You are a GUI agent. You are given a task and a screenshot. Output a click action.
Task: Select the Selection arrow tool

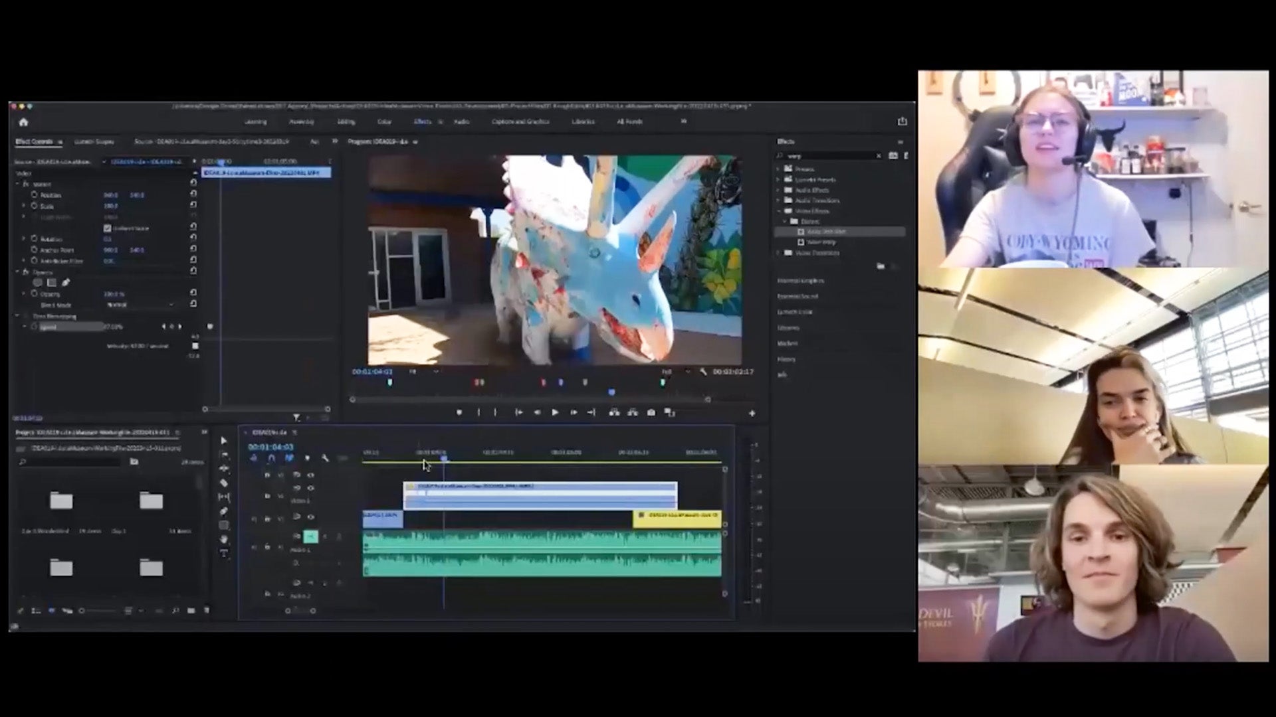[223, 441]
